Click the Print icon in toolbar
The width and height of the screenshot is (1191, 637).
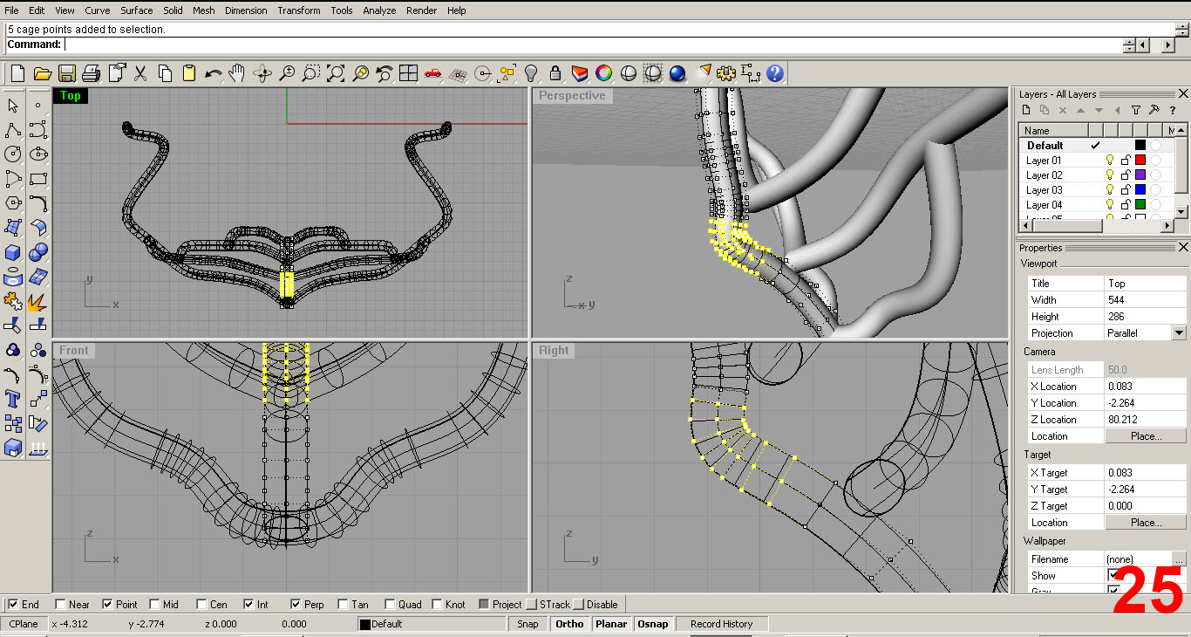(91, 73)
